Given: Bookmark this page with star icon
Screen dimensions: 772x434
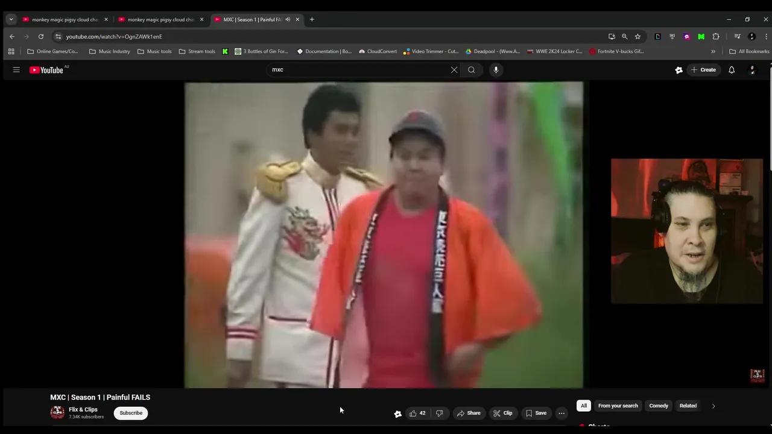Looking at the screenshot, I should pos(638,36).
